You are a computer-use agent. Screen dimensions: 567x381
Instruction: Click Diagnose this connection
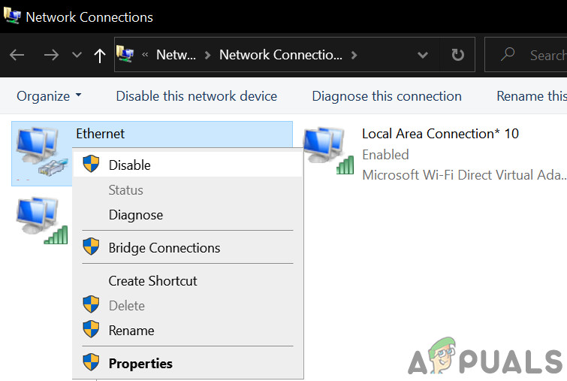tap(387, 96)
